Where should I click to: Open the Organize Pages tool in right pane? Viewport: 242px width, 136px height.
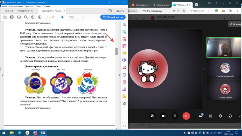coord(124,46)
